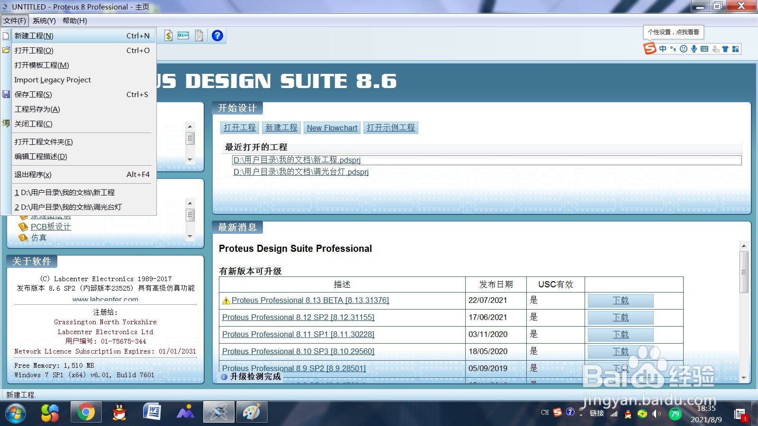The height and width of the screenshot is (426, 758).
Task: Select 打开工程文件夹(E) menu entry
Action: [84, 142]
